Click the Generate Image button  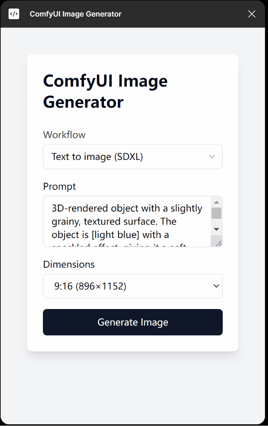click(x=133, y=322)
